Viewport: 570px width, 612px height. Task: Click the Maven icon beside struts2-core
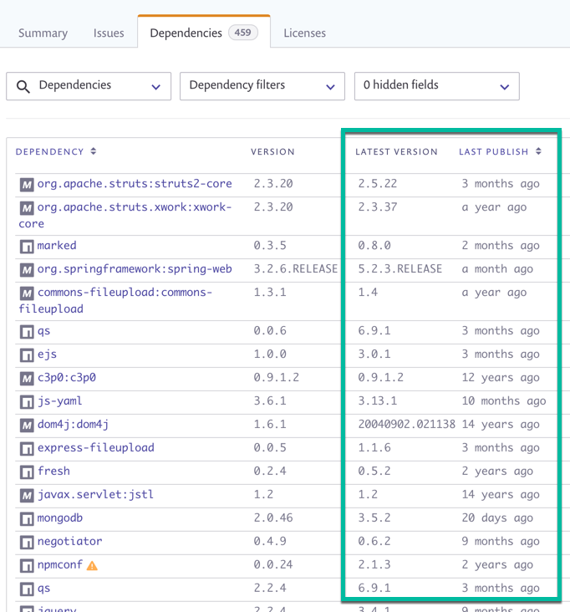coord(27,185)
